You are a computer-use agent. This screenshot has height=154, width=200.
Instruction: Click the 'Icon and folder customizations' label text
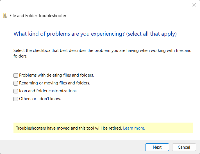[x=48, y=91]
